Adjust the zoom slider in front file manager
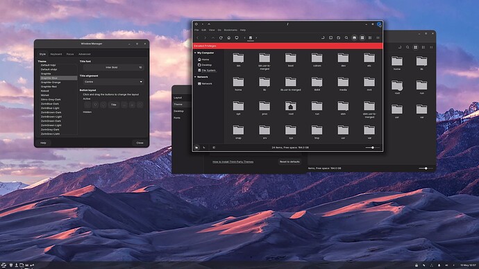Screen dimensions: 479x269 coord(373,148)
